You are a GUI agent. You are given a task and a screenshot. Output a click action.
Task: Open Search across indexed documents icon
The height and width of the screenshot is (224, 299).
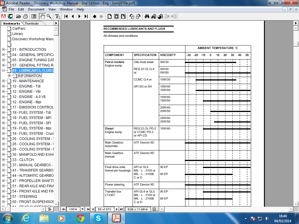tap(154, 16)
